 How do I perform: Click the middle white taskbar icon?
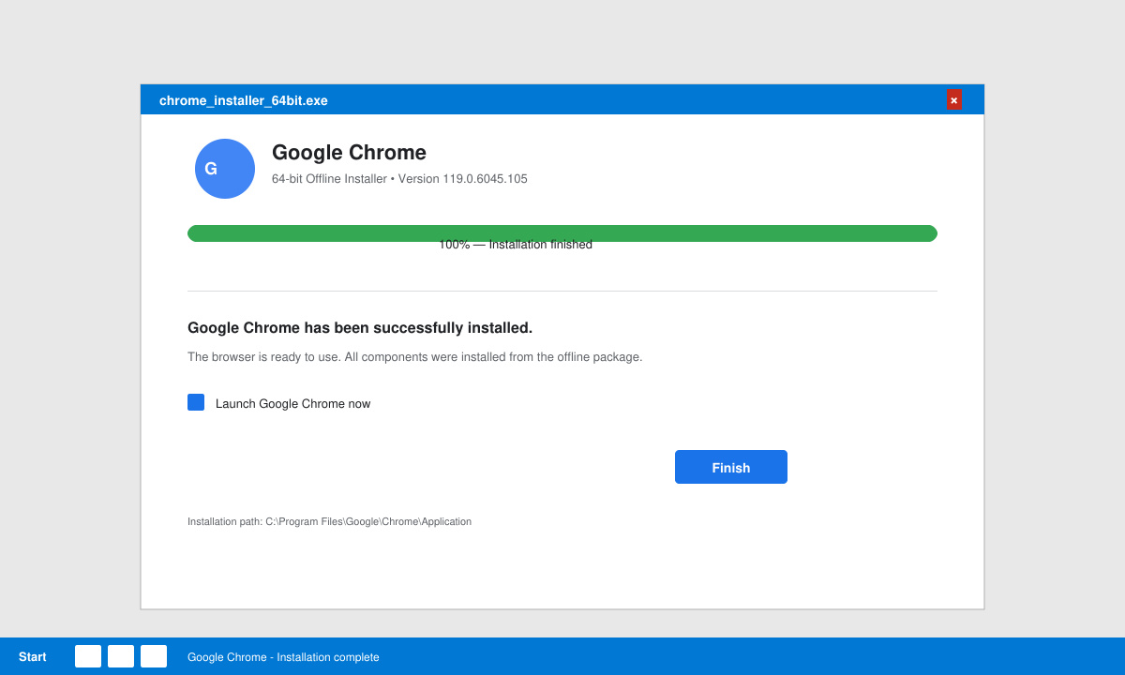[x=121, y=656]
